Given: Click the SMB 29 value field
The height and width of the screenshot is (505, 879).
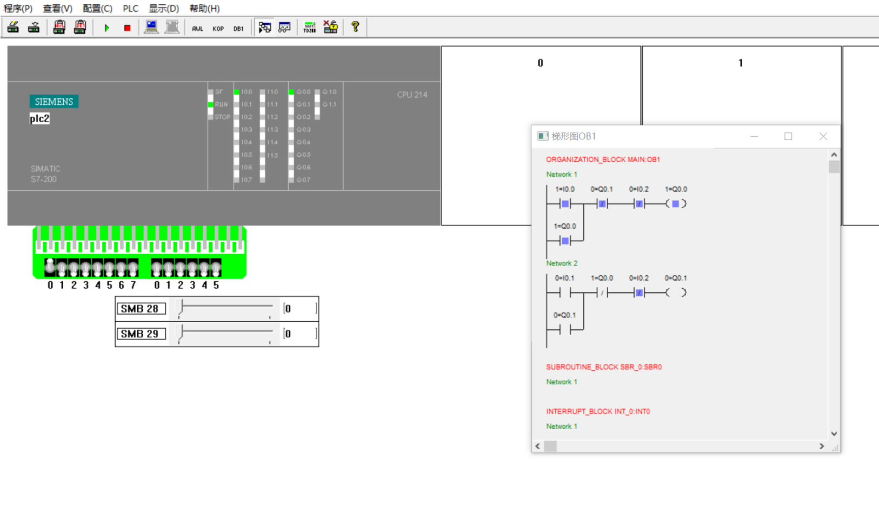Looking at the screenshot, I should 300,334.
